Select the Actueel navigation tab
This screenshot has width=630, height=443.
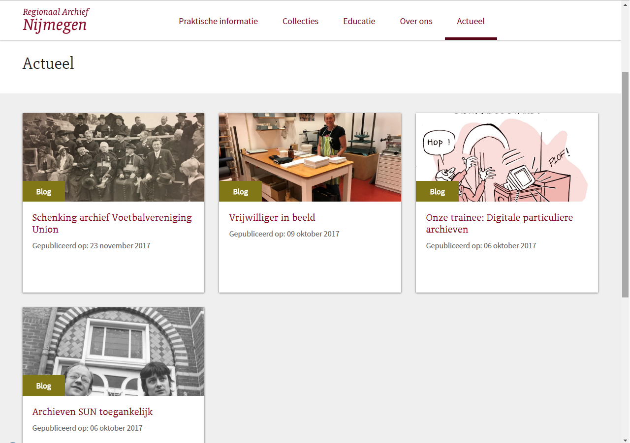471,21
